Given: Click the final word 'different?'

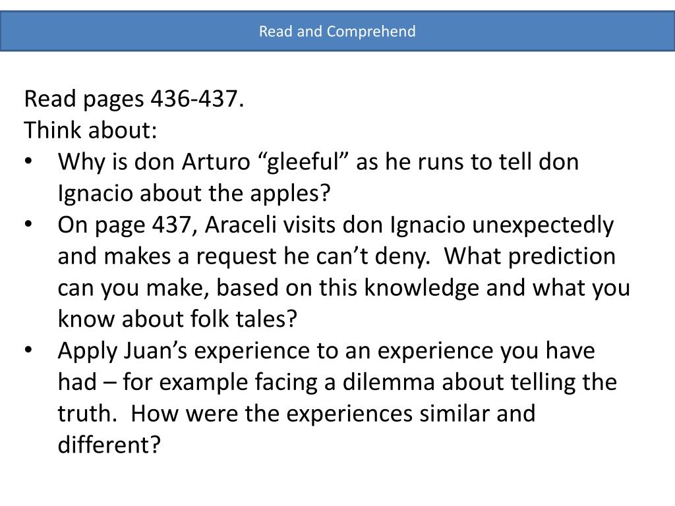Looking at the screenshot, I should click(x=109, y=445).
